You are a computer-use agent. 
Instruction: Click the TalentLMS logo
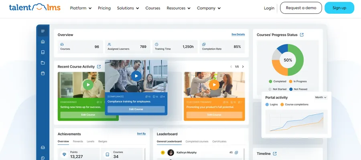tap(35, 7)
